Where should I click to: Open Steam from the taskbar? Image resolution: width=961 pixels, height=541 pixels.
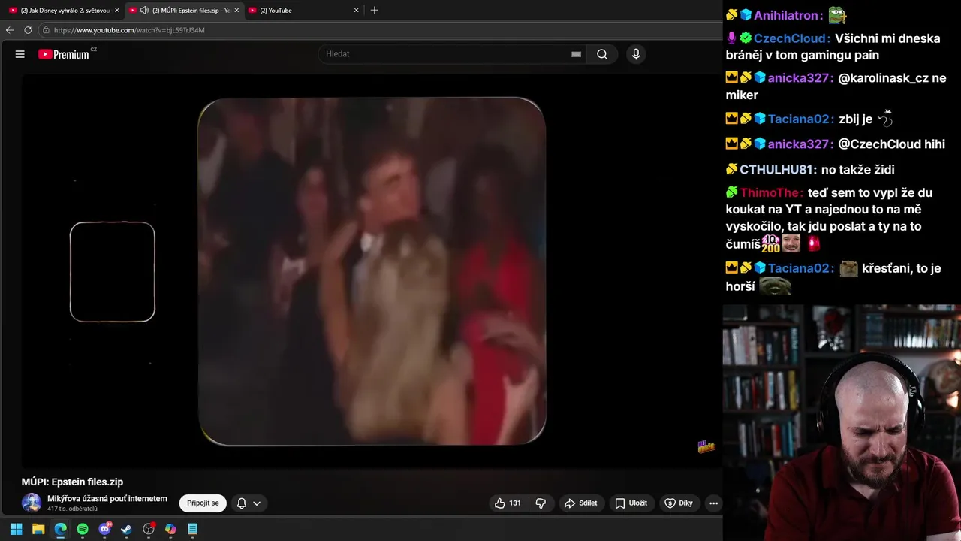pos(126,529)
